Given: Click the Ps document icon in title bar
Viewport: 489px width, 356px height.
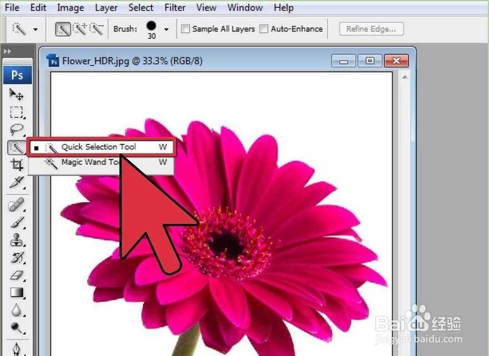Looking at the screenshot, I should (x=53, y=61).
